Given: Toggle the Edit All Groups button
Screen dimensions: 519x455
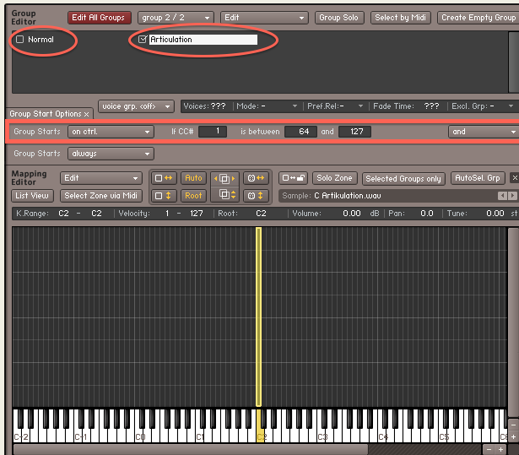Looking at the screenshot, I should tap(100, 18).
